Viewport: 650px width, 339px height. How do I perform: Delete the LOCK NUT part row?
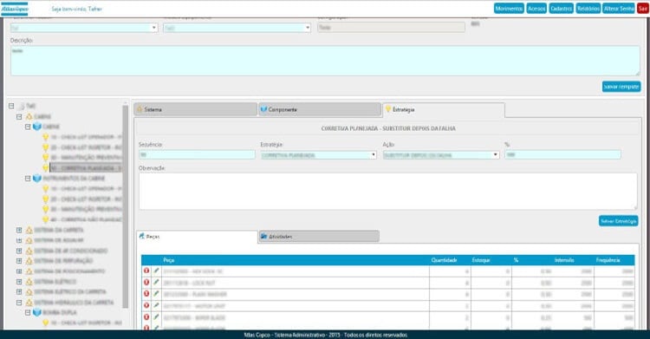pos(146,283)
